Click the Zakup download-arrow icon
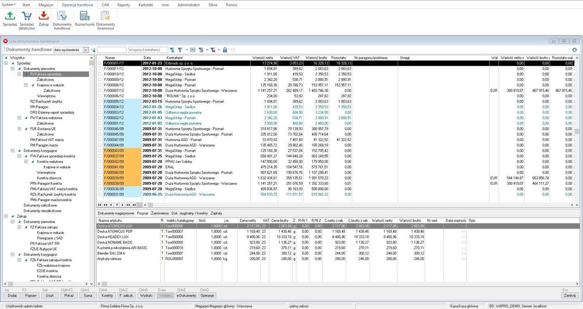The height and width of the screenshot is (309, 583). coord(44,16)
